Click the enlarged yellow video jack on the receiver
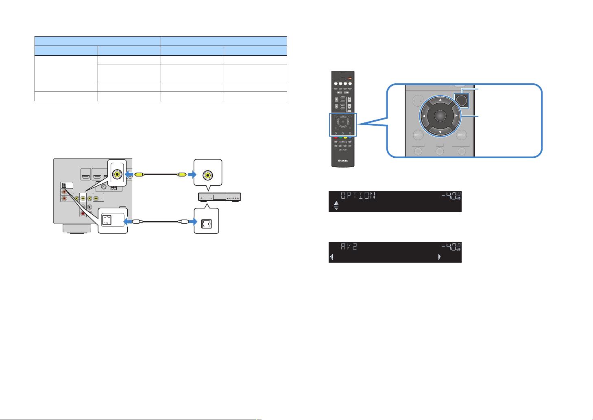 coord(117,174)
